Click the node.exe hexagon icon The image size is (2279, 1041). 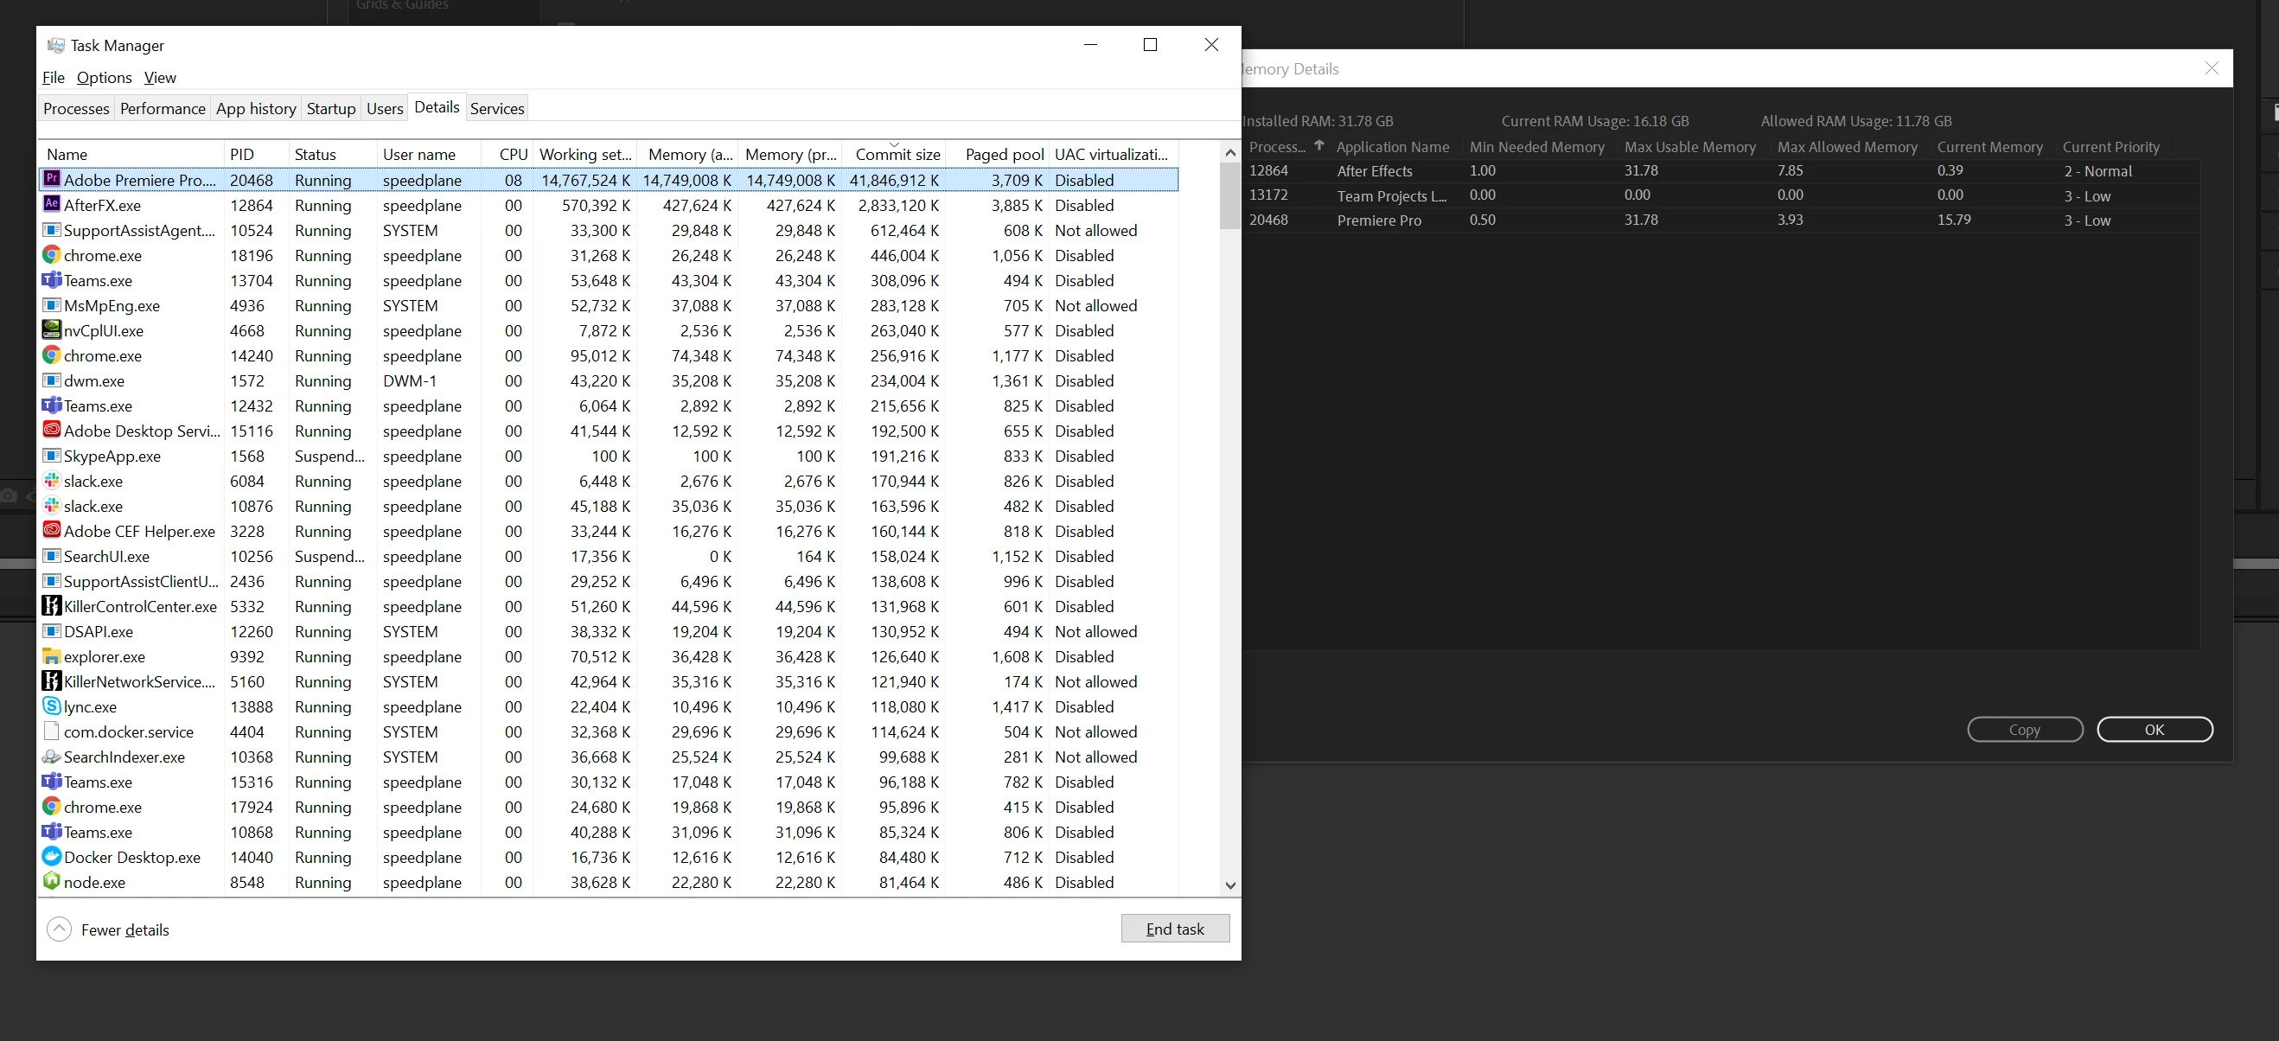[x=51, y=882]
